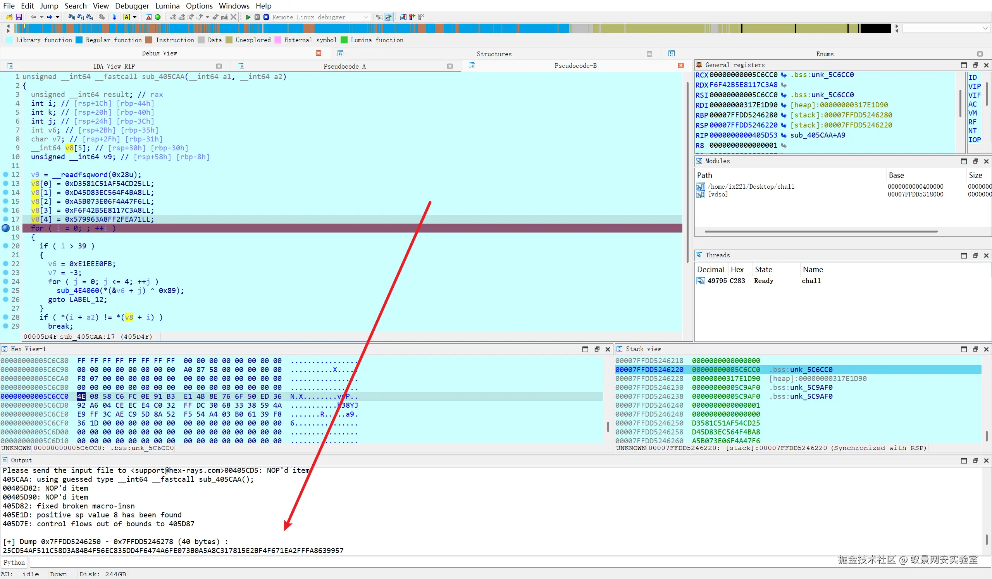The height and width of the screenshot is (579, 992).
Task: Click the Save database icon
Action: click(x=19, y=17)
